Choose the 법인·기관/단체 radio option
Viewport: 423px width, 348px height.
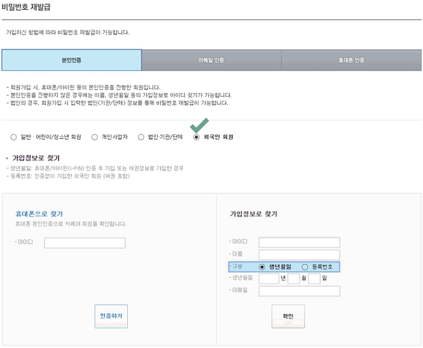click(141, 137)
